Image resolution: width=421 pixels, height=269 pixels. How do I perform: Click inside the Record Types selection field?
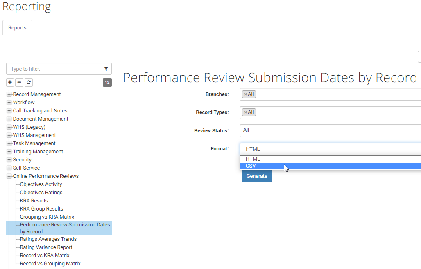click(330, 112)
